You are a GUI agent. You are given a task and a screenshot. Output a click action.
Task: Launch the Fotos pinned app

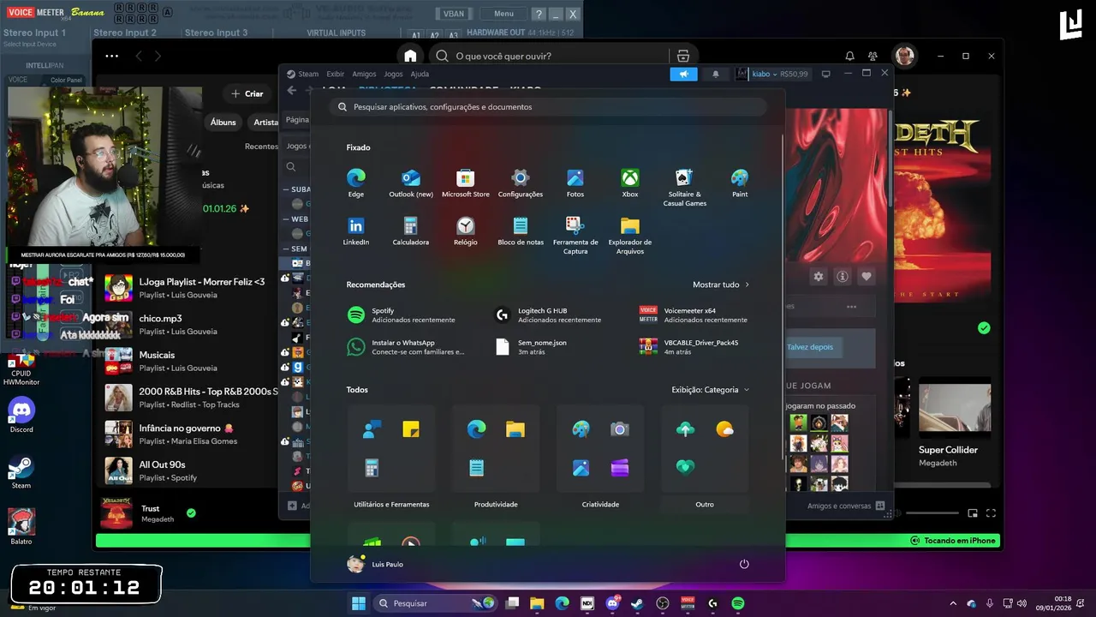(x=575, y=183)
